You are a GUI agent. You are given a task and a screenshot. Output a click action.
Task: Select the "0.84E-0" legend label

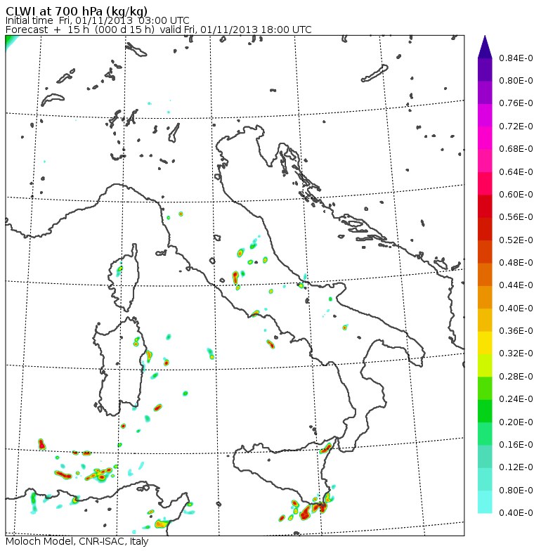tap(516, 58)
